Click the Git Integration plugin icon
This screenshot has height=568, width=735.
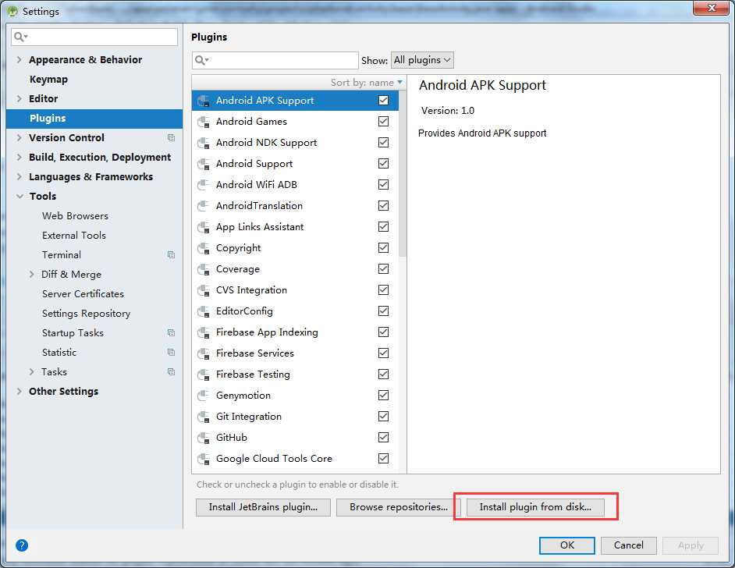click(204, 417)
